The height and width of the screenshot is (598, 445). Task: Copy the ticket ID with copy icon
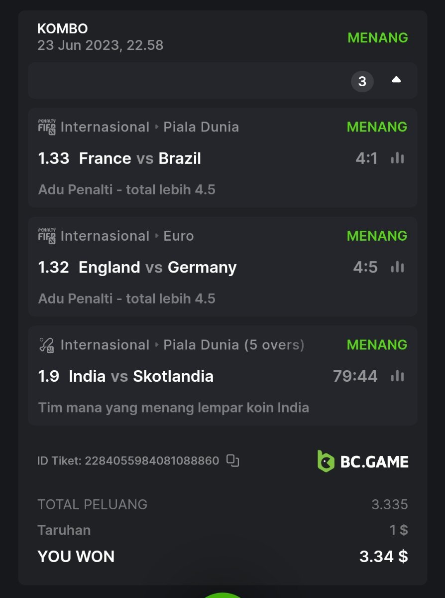click(x=232, y=460)
